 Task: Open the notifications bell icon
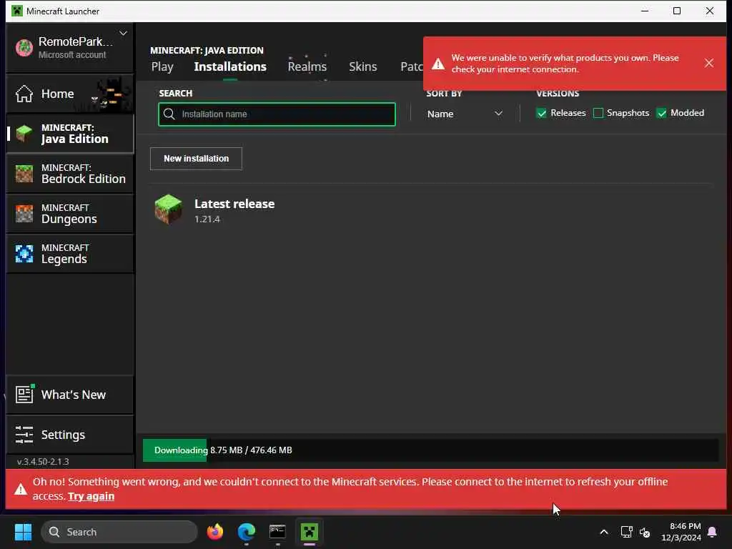point(713,532)
